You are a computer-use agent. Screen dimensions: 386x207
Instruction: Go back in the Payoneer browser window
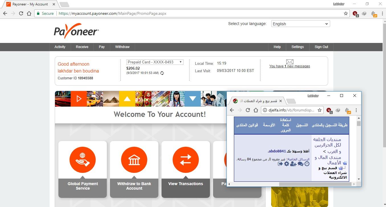(5, 13)
